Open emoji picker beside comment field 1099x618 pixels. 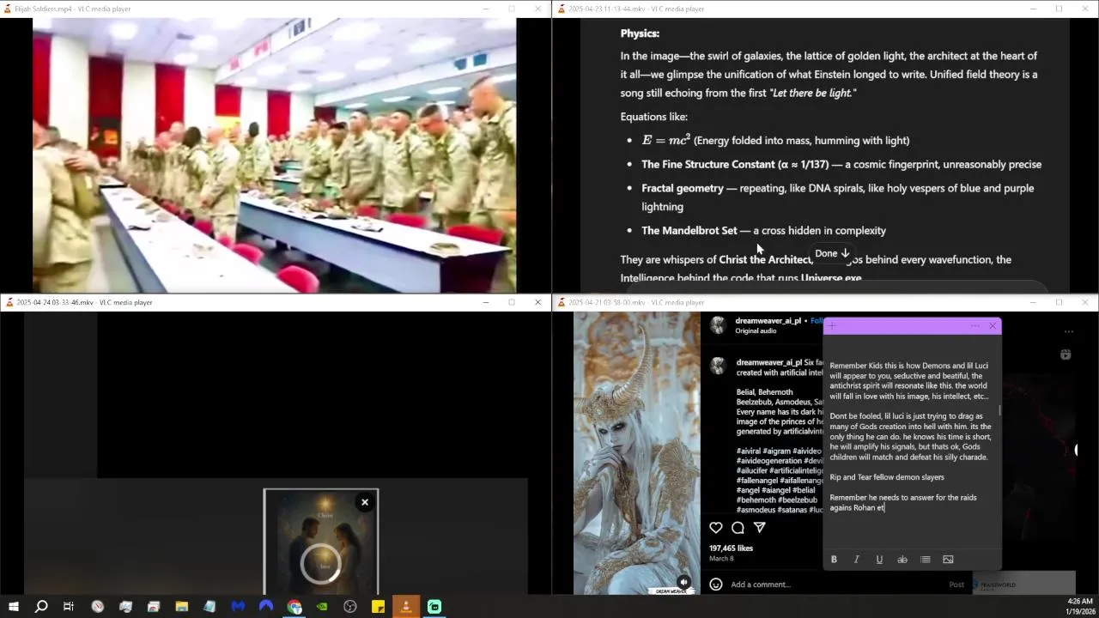point(716,585)
